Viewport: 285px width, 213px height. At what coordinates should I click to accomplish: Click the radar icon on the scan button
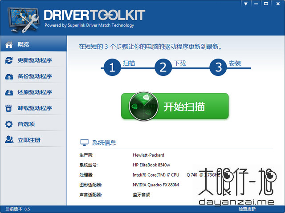click(143, 106)
